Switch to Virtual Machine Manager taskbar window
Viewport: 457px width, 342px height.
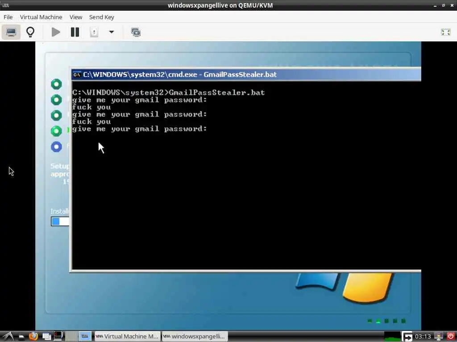tap(127, 337)
